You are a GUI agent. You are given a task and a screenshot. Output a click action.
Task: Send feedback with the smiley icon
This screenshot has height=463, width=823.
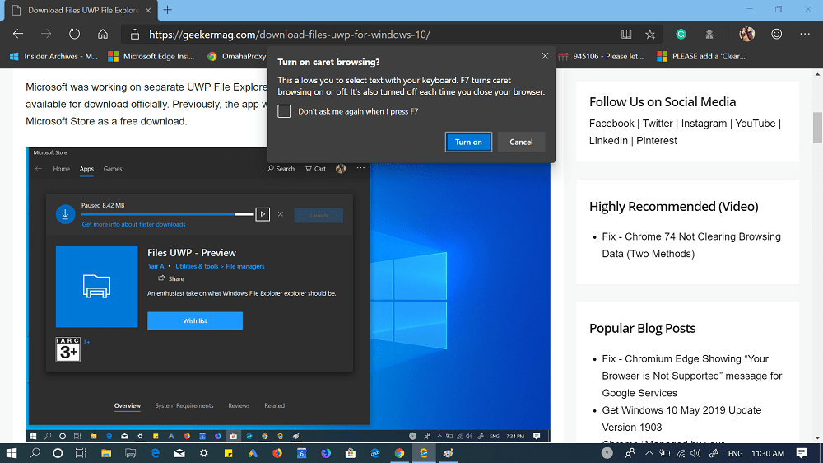click(776, 34)
